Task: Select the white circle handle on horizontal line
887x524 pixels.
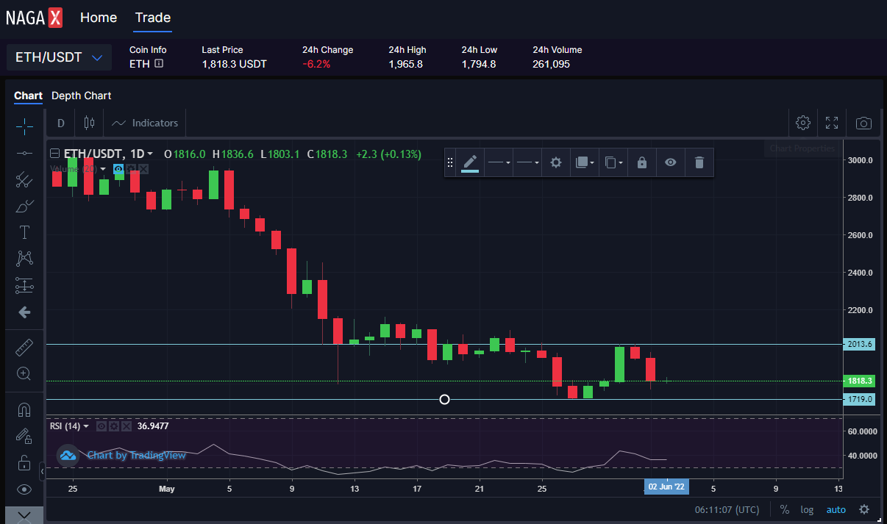Action: (x=444, y=400)
